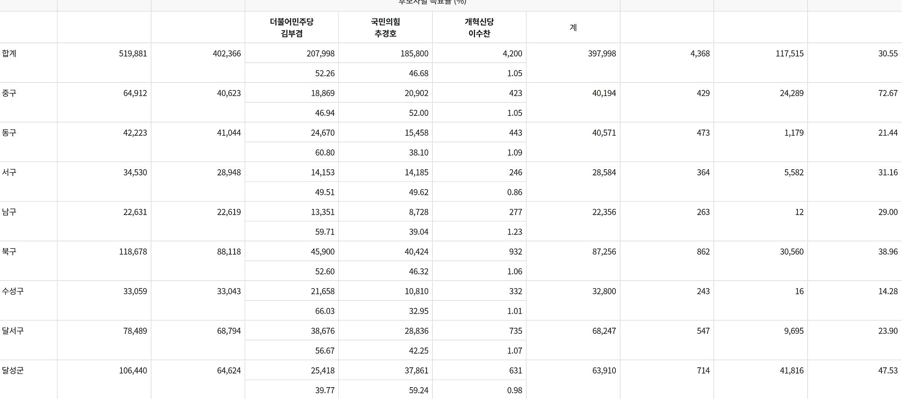Select the 서구 row label
908x399 pixels.
click(9, 173)
